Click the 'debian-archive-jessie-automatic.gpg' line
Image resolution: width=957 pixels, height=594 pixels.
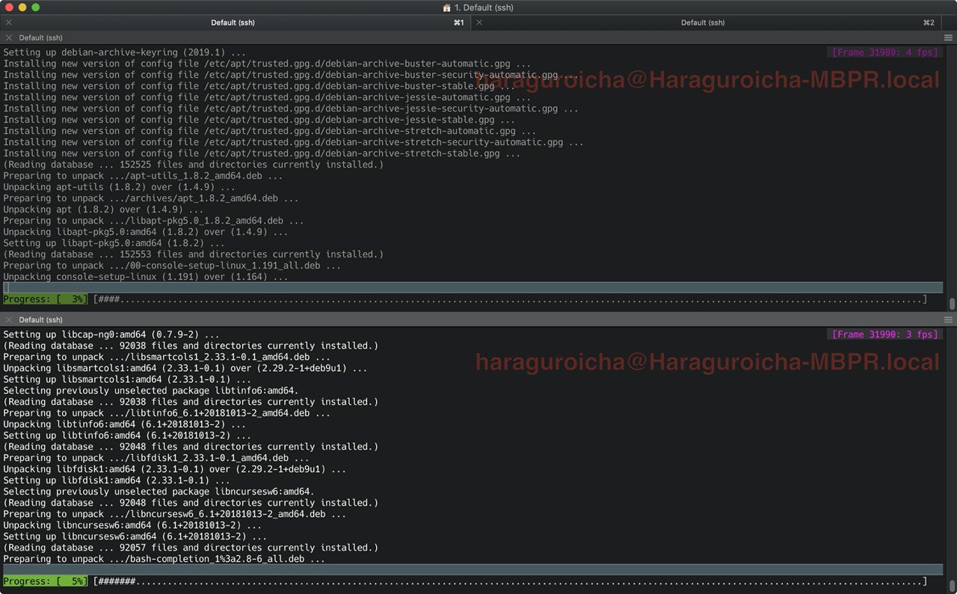click(x=267, y=97)
